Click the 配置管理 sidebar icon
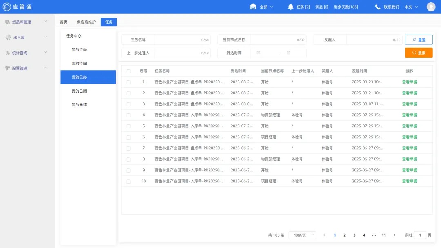The height and width of the screenshot is (248, 441). pyautogui.click(x=7, y=68)
